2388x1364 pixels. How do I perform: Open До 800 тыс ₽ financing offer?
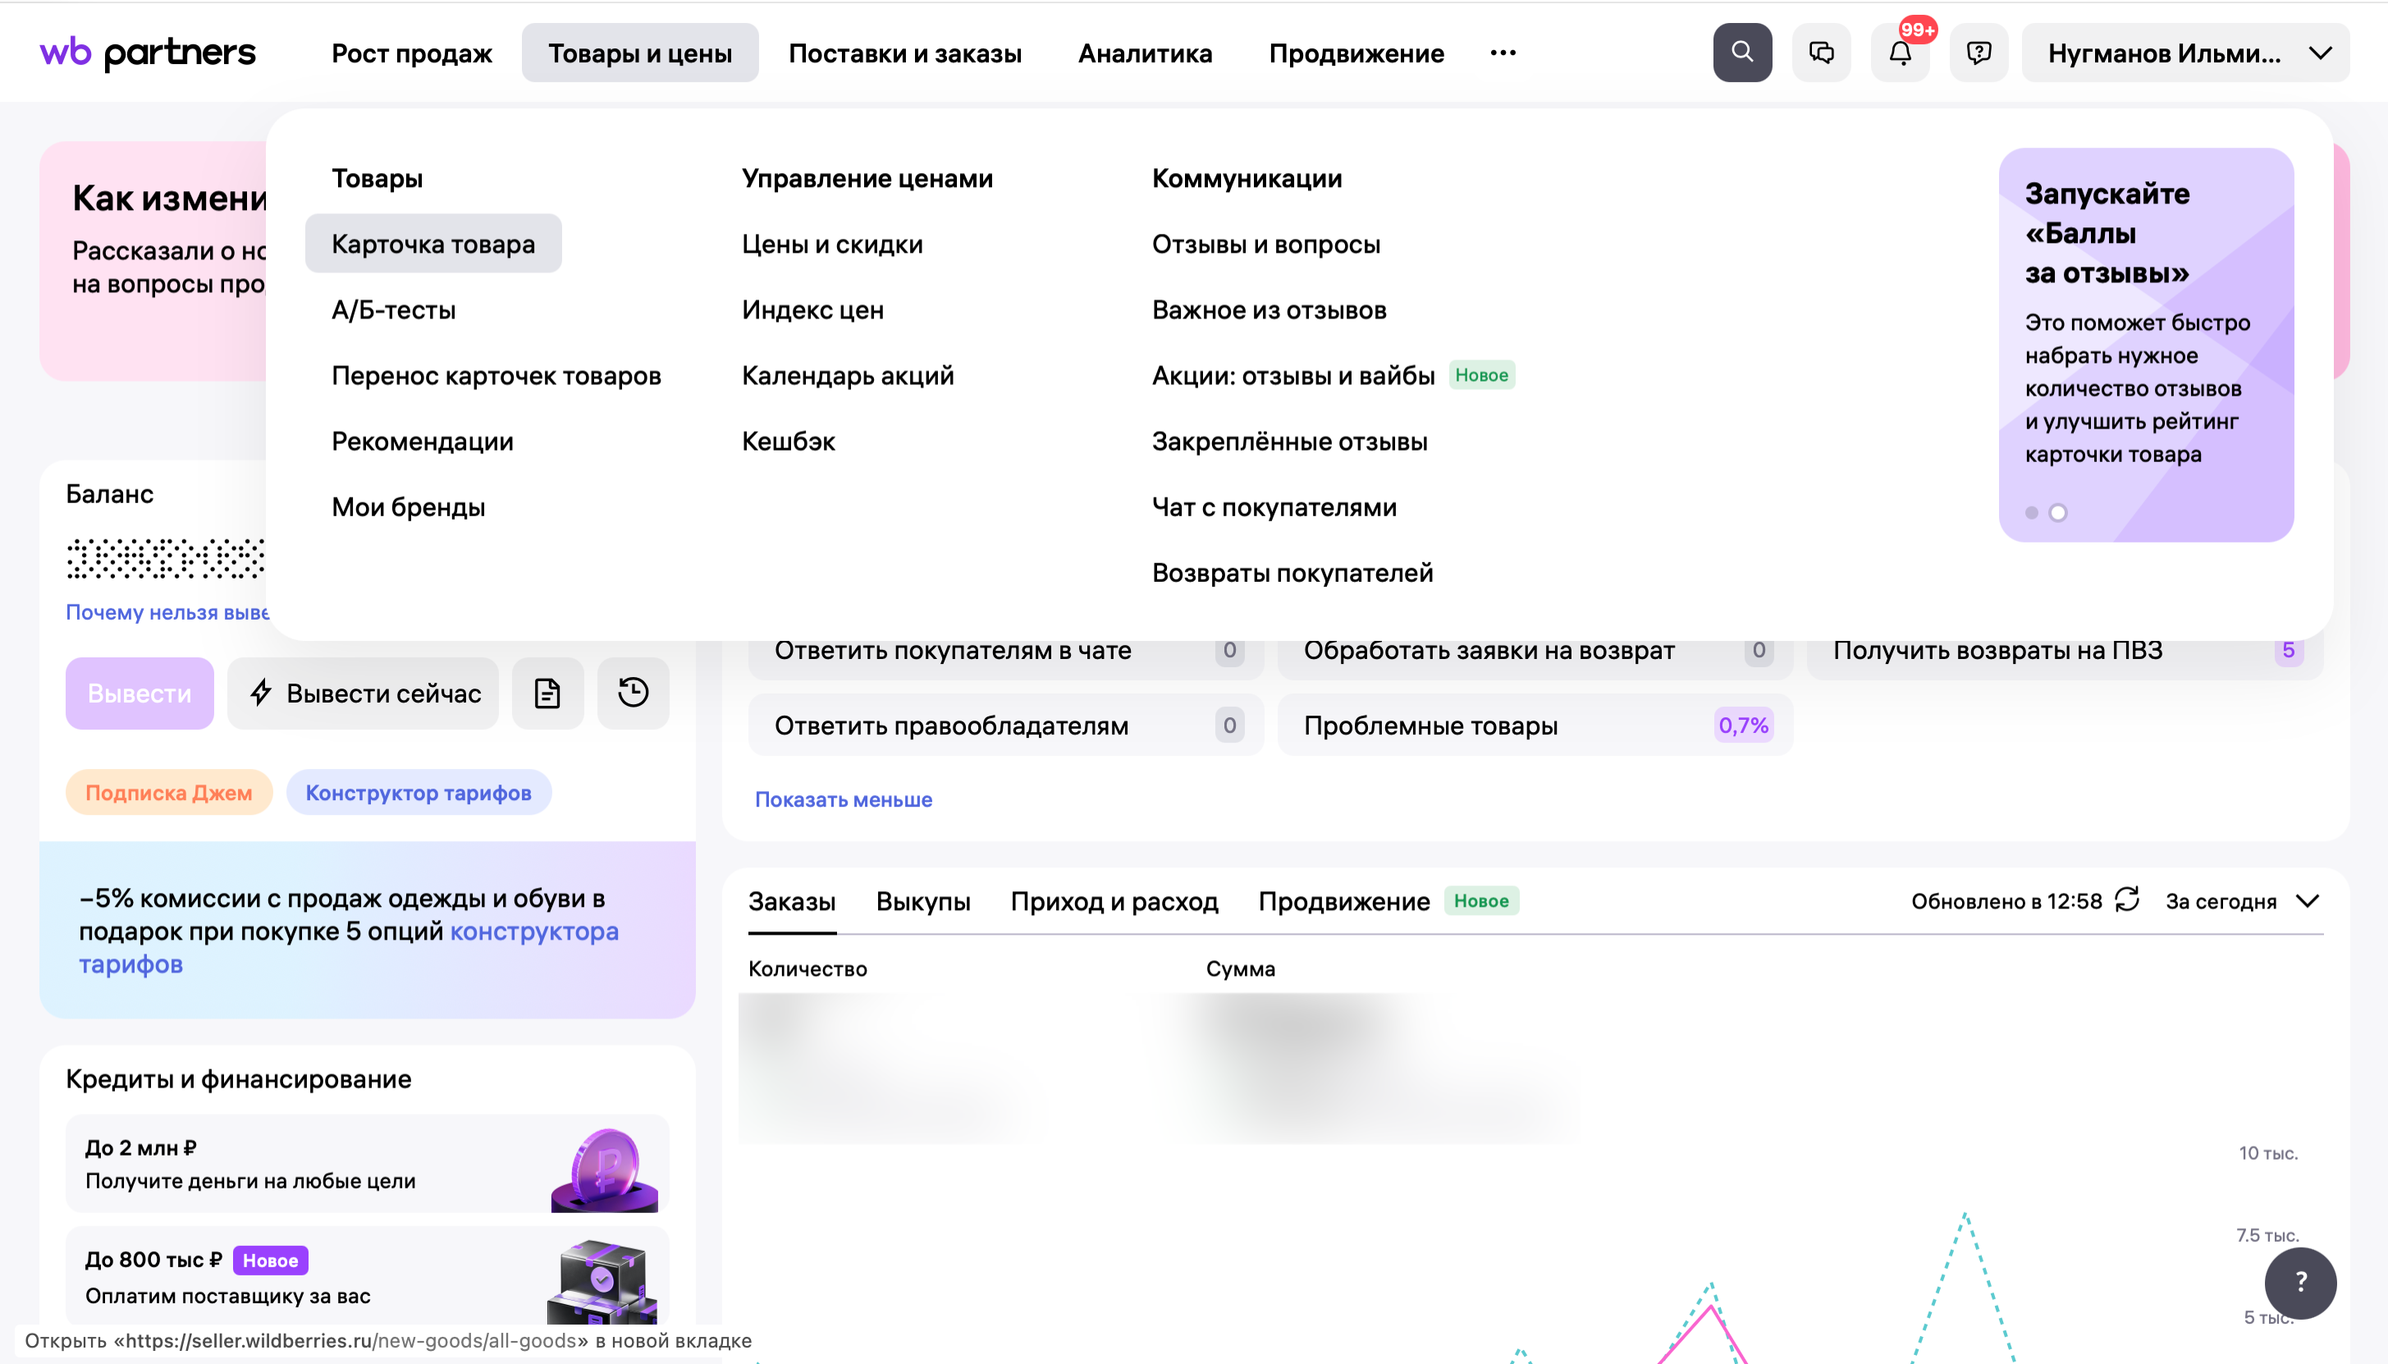click(367, 1276)
